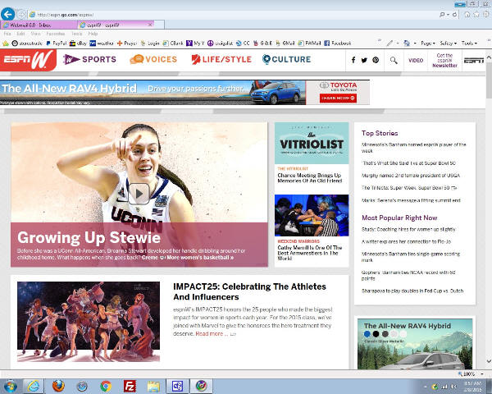
Task: Open the Page dropdown in command bar
Action: [425, 43]
